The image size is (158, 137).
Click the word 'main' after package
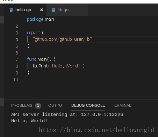[49, 19]
